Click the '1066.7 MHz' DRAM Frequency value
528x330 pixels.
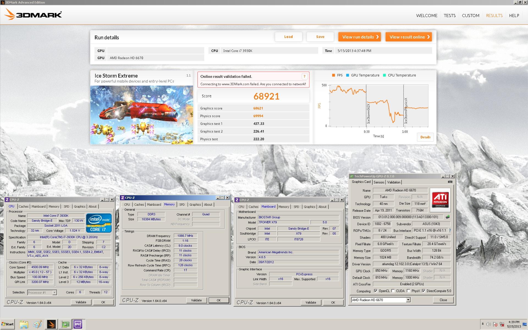[185, 236]
